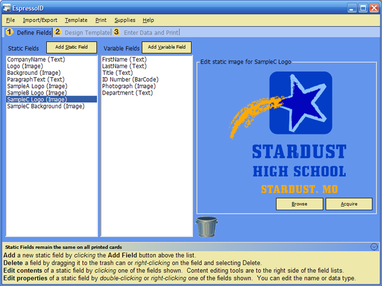Open the Import/Export menu
Screen dimensions: 382x286
point(40,20)
